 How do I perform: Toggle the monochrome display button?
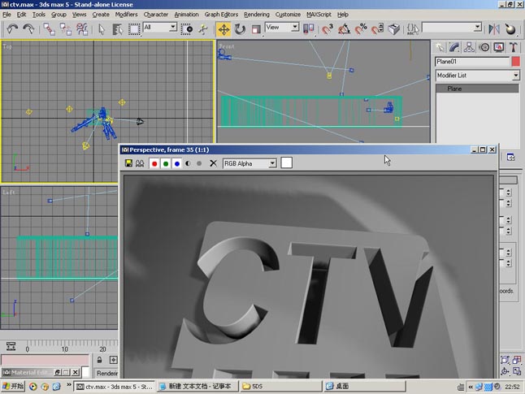click(x=199, y=163)
